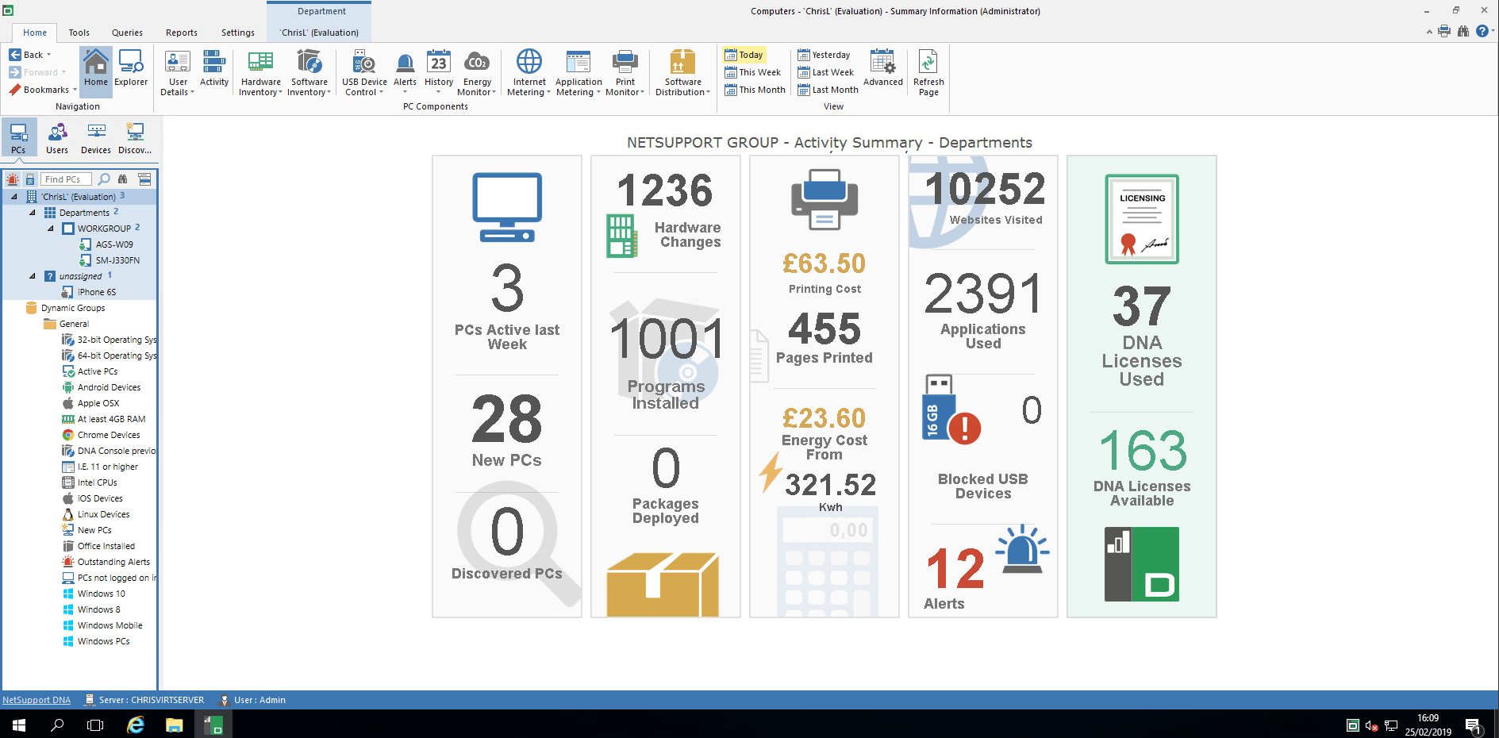Select USB Device Control

[x=363, y=71]
